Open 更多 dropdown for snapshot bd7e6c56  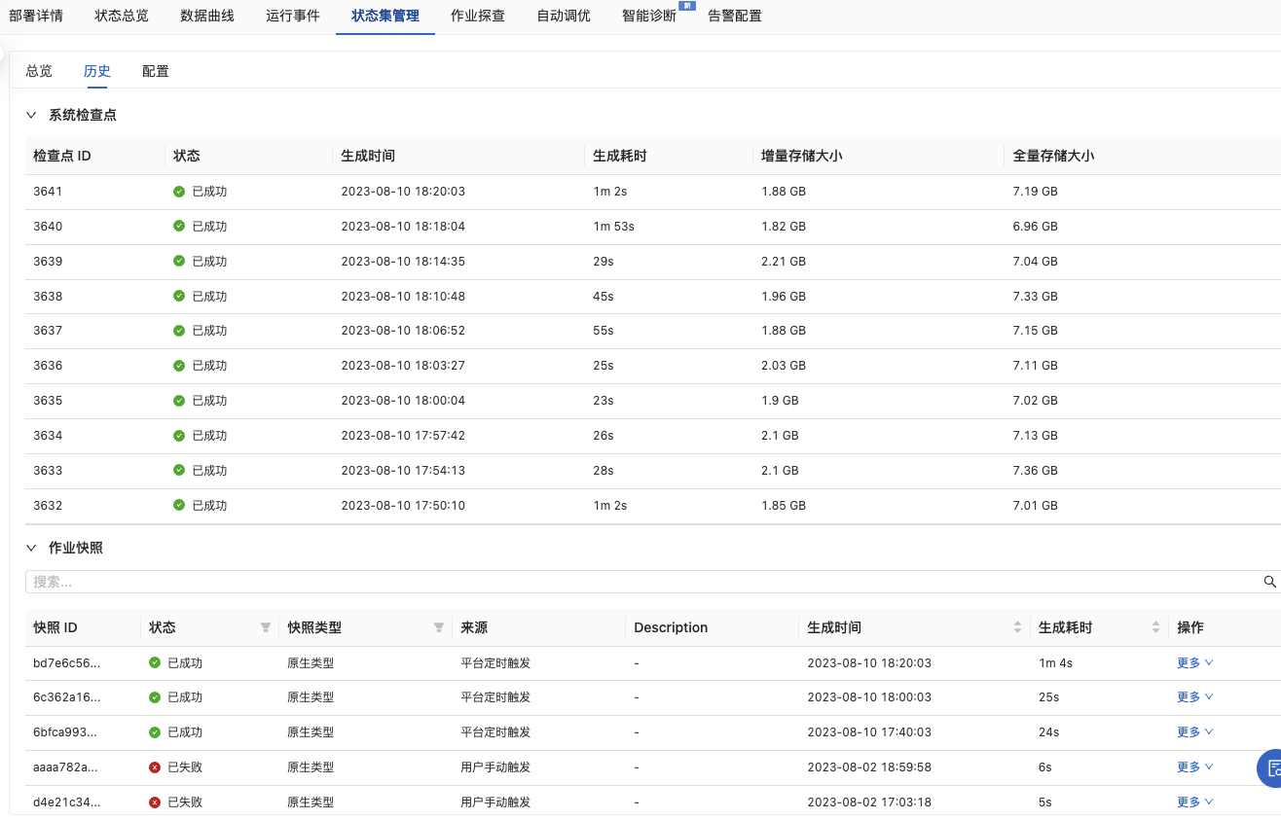[x=1195, y=662]
